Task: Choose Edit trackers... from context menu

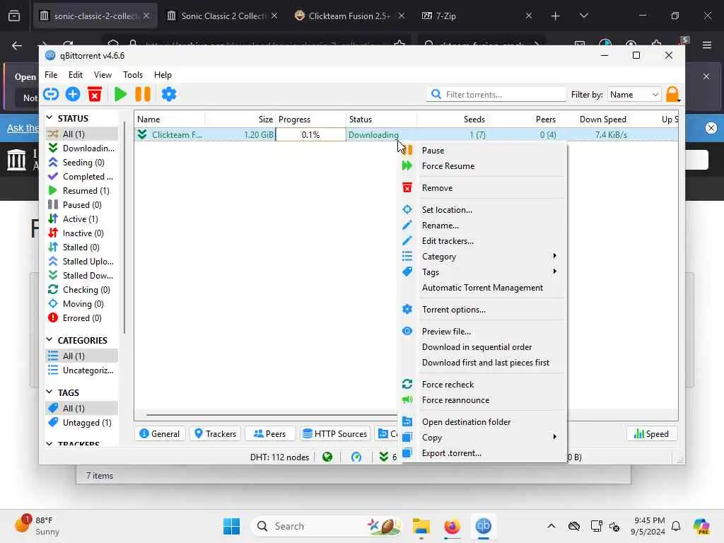Action: pyautogui.click(x=483, y=241)
